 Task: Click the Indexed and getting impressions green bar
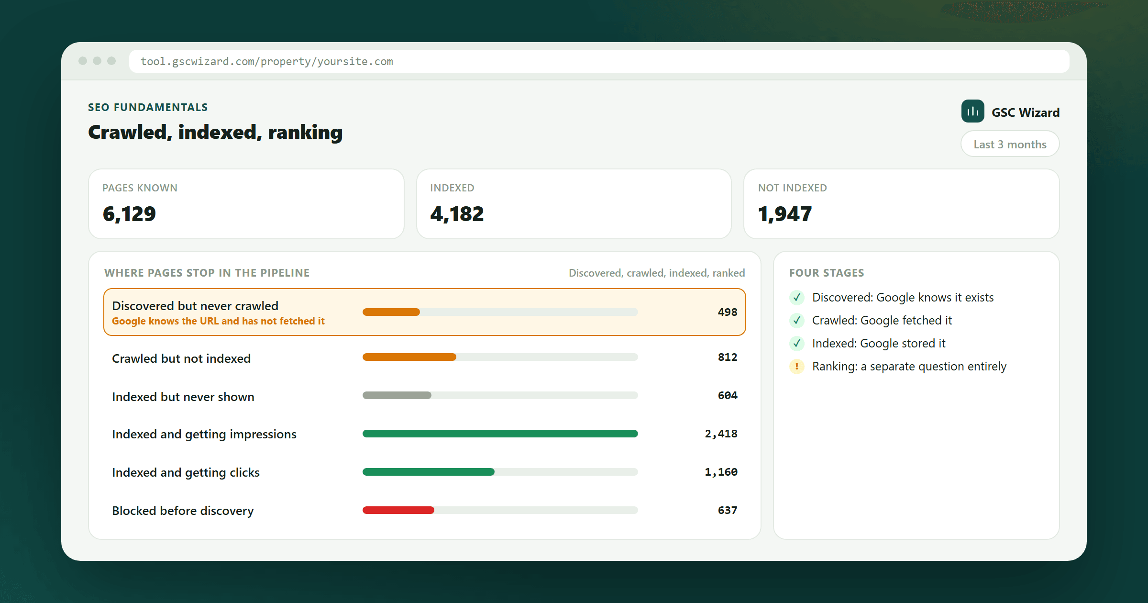point(500,434)
